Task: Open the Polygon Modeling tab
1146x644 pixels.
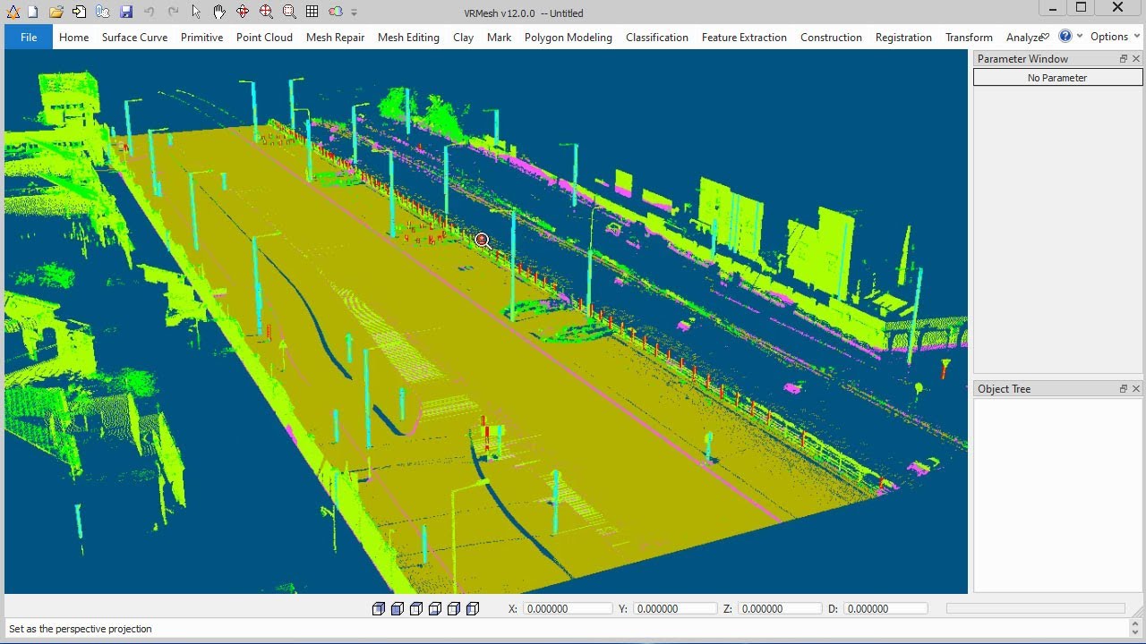Action: point(568,37)
